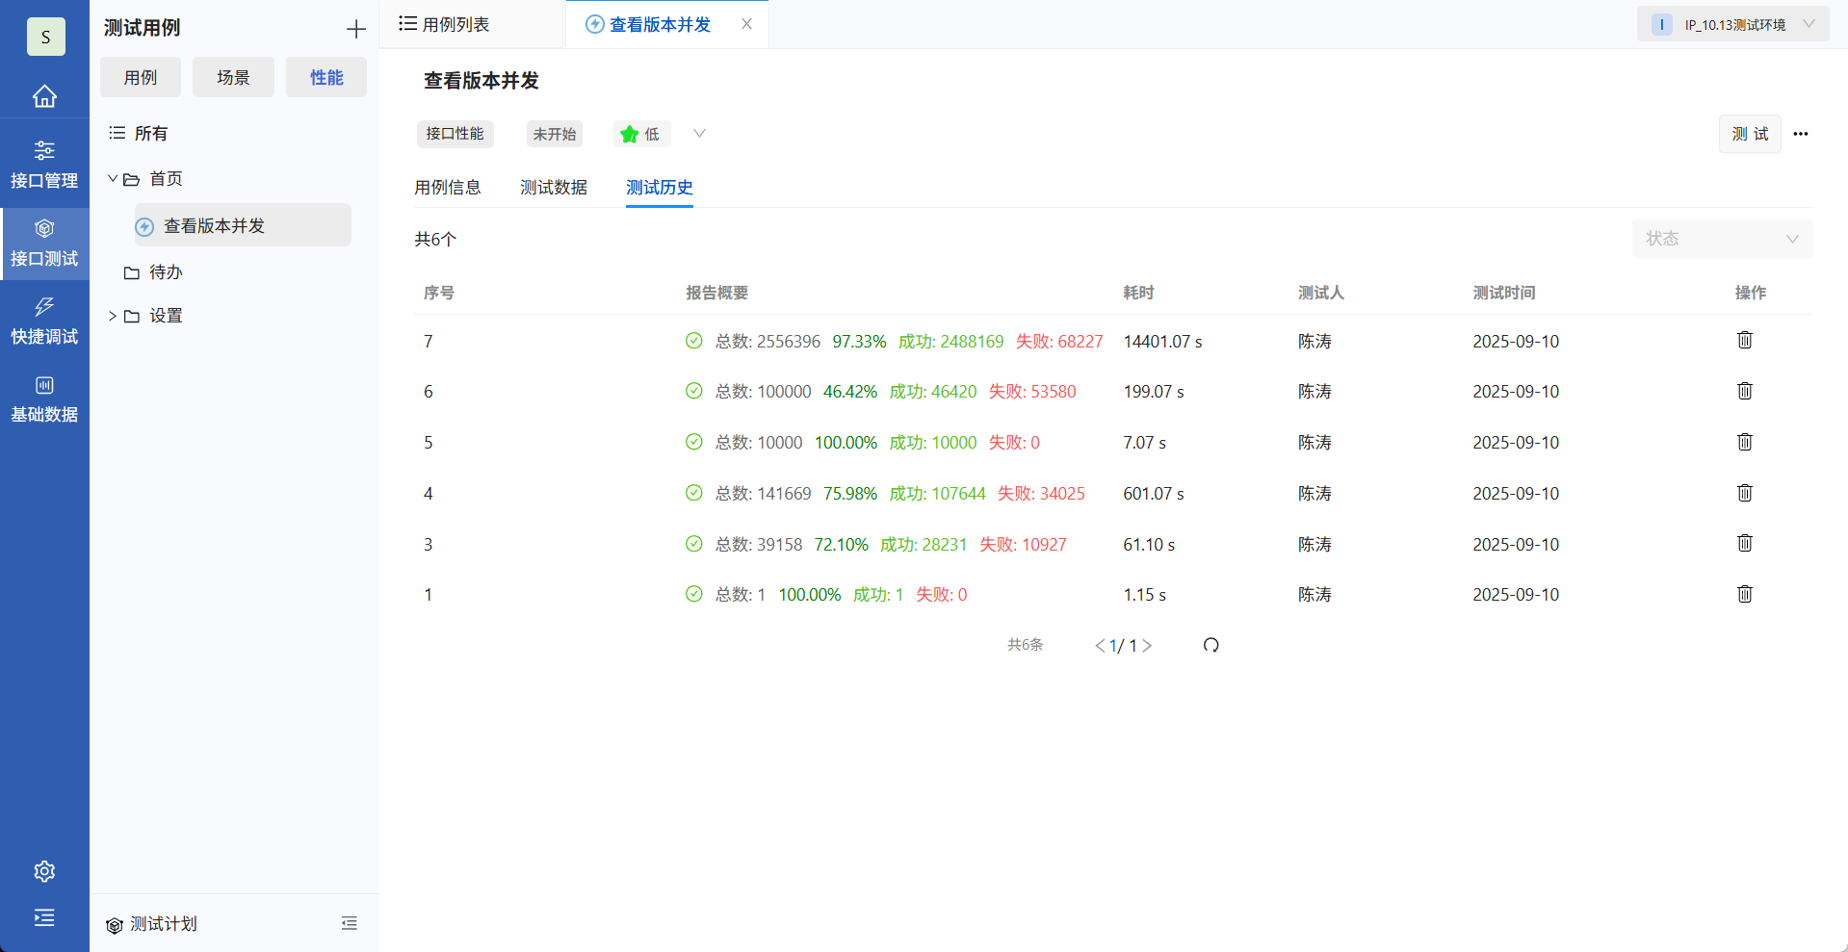This screenshot has height=952, width=1848.
Task: Open the chevron next to the 低 tag
Action: [699, 133]
